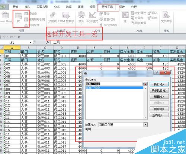Close the macro (宏) dialog
The width and height of the screenshot is (186, 154).
click(x=165, y=73)
